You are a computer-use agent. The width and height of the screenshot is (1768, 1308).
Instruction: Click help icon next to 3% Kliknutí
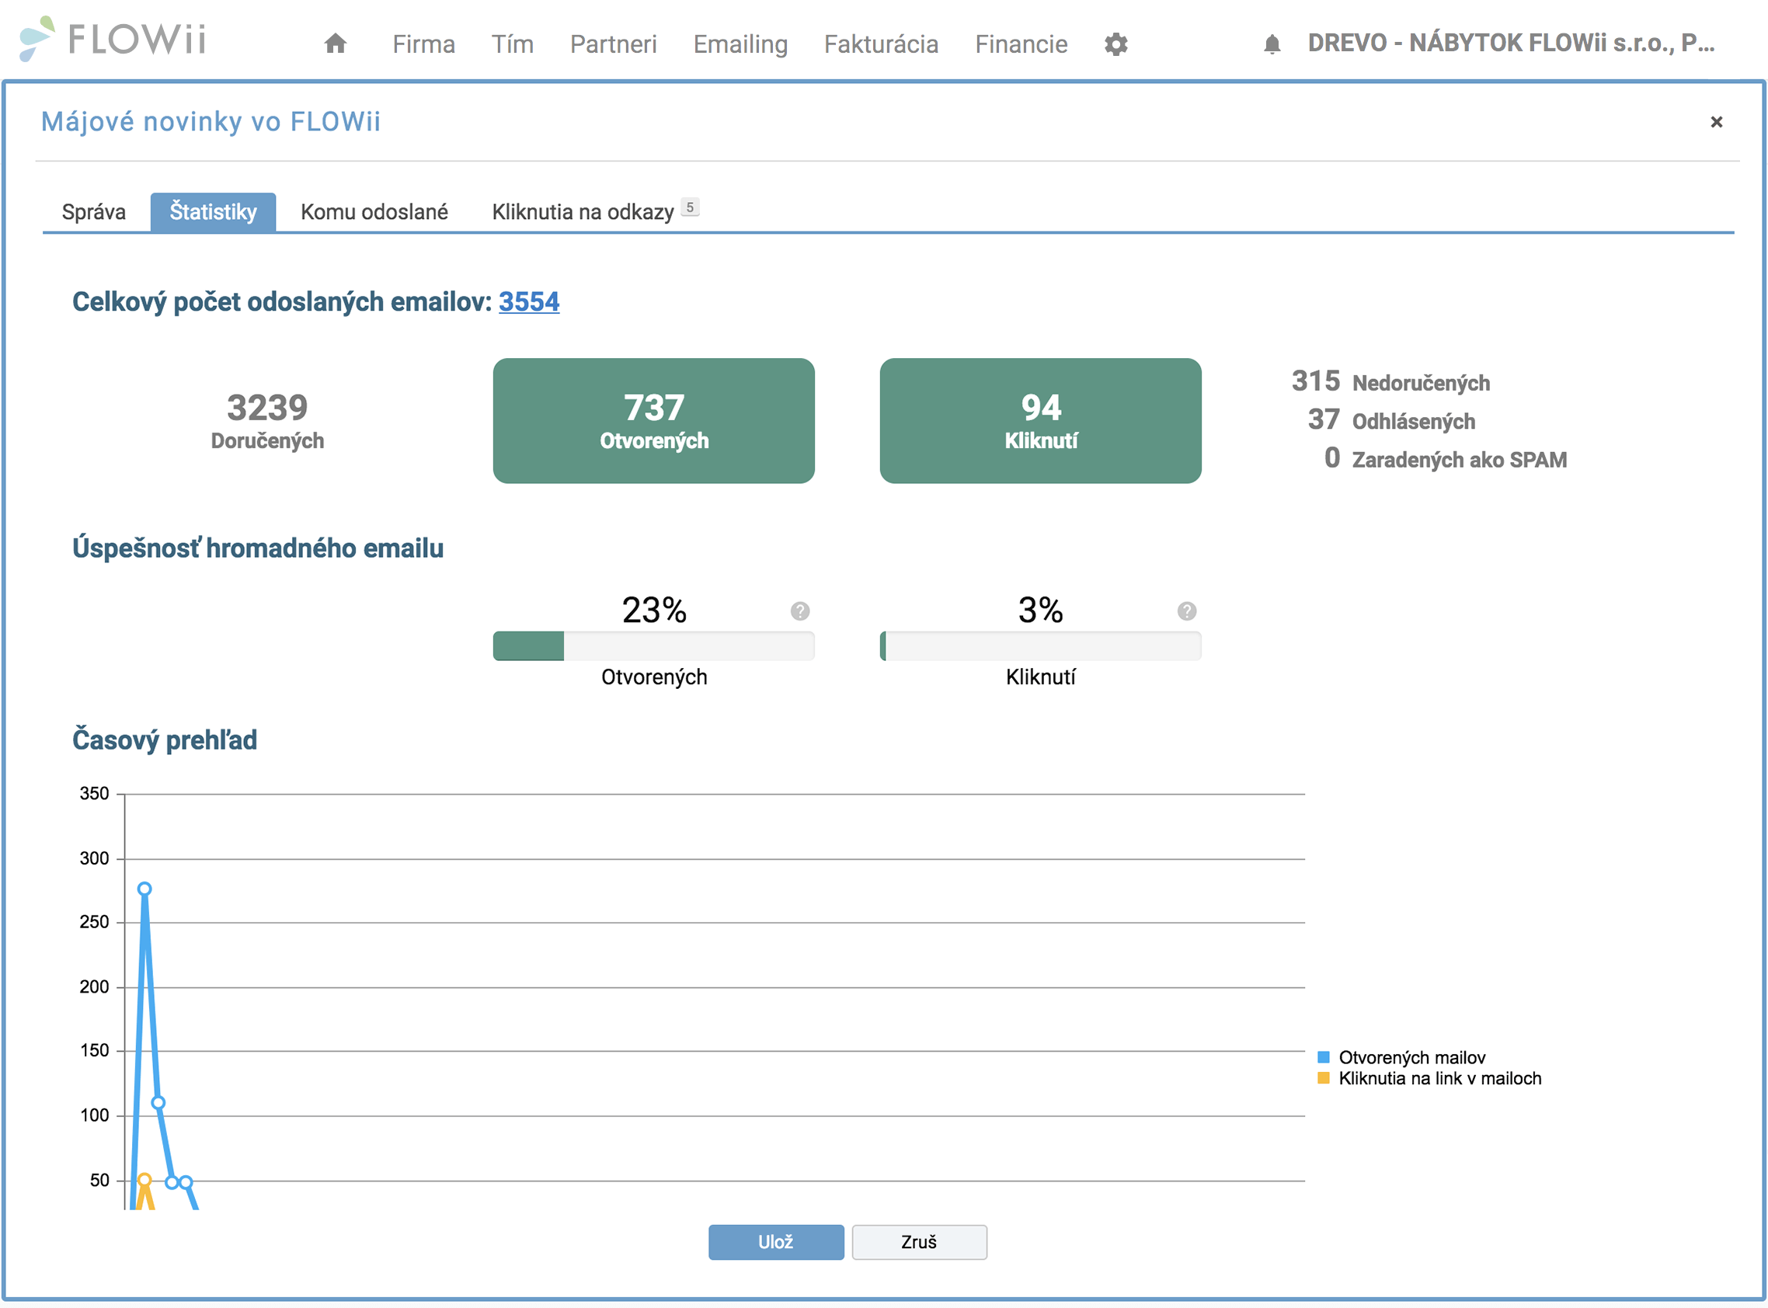1186,611
